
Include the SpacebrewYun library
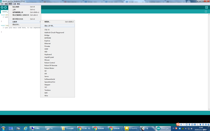pos(57,82)
